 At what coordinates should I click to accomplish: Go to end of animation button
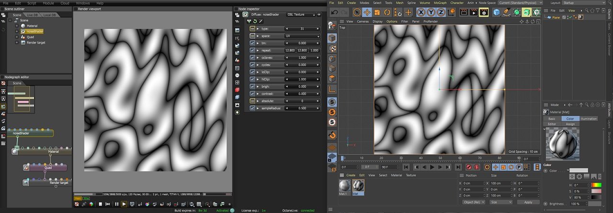(x=458, y=167)
